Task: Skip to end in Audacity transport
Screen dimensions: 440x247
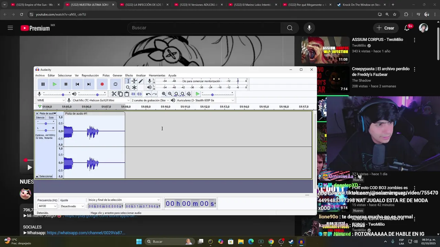Action: (x=89, y=84)
